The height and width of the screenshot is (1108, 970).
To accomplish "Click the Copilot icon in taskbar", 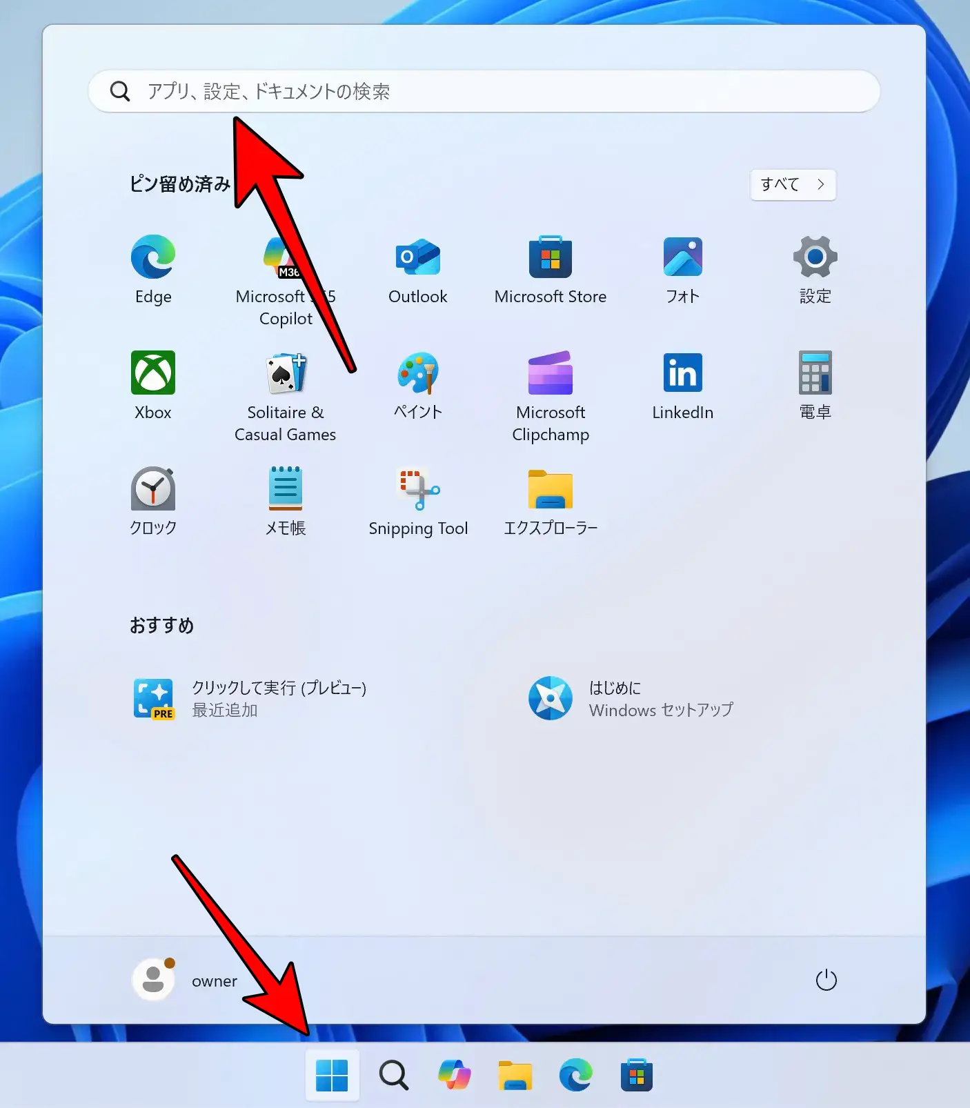I will click(454, 1075).
